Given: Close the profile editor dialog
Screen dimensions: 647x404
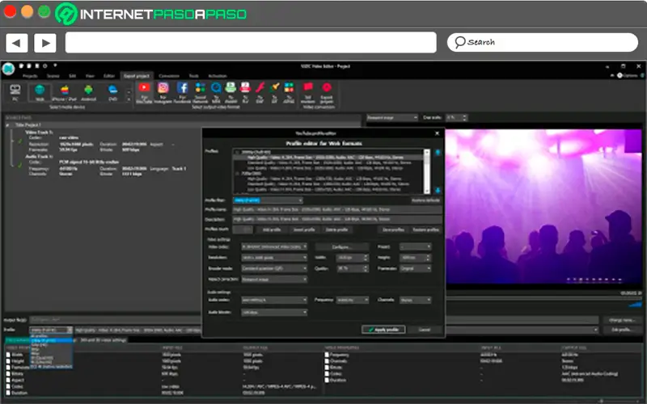Looking at the screenshot, I should tap(437, 133).
